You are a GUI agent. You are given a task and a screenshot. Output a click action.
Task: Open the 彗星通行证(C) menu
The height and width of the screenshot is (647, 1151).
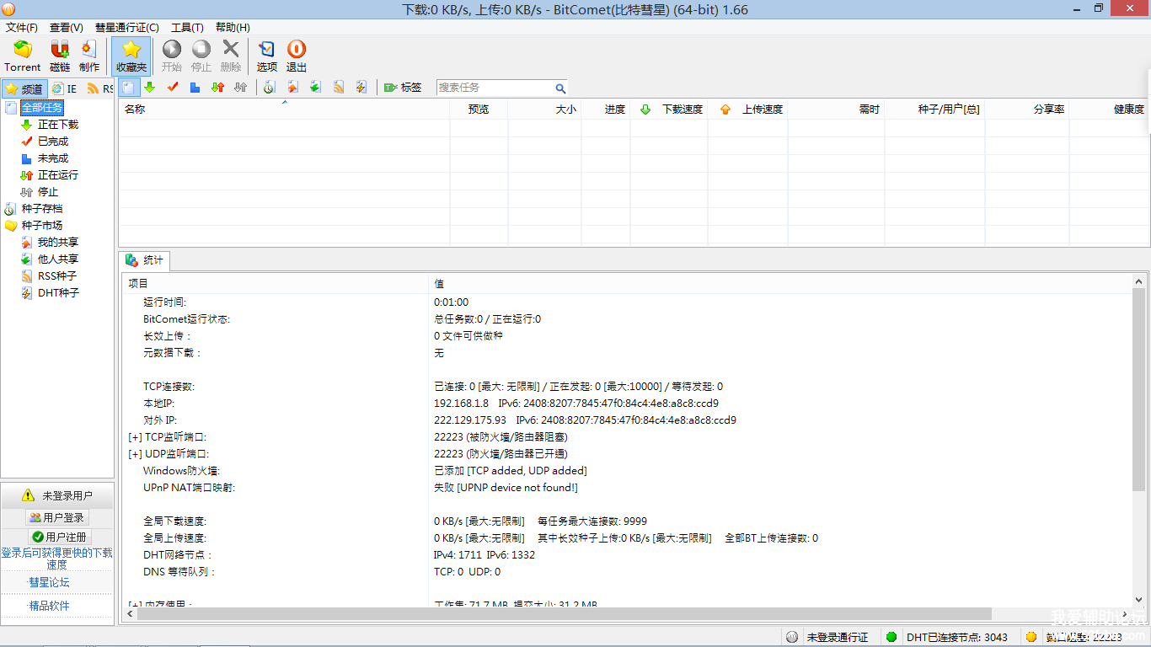pos(127,28)
